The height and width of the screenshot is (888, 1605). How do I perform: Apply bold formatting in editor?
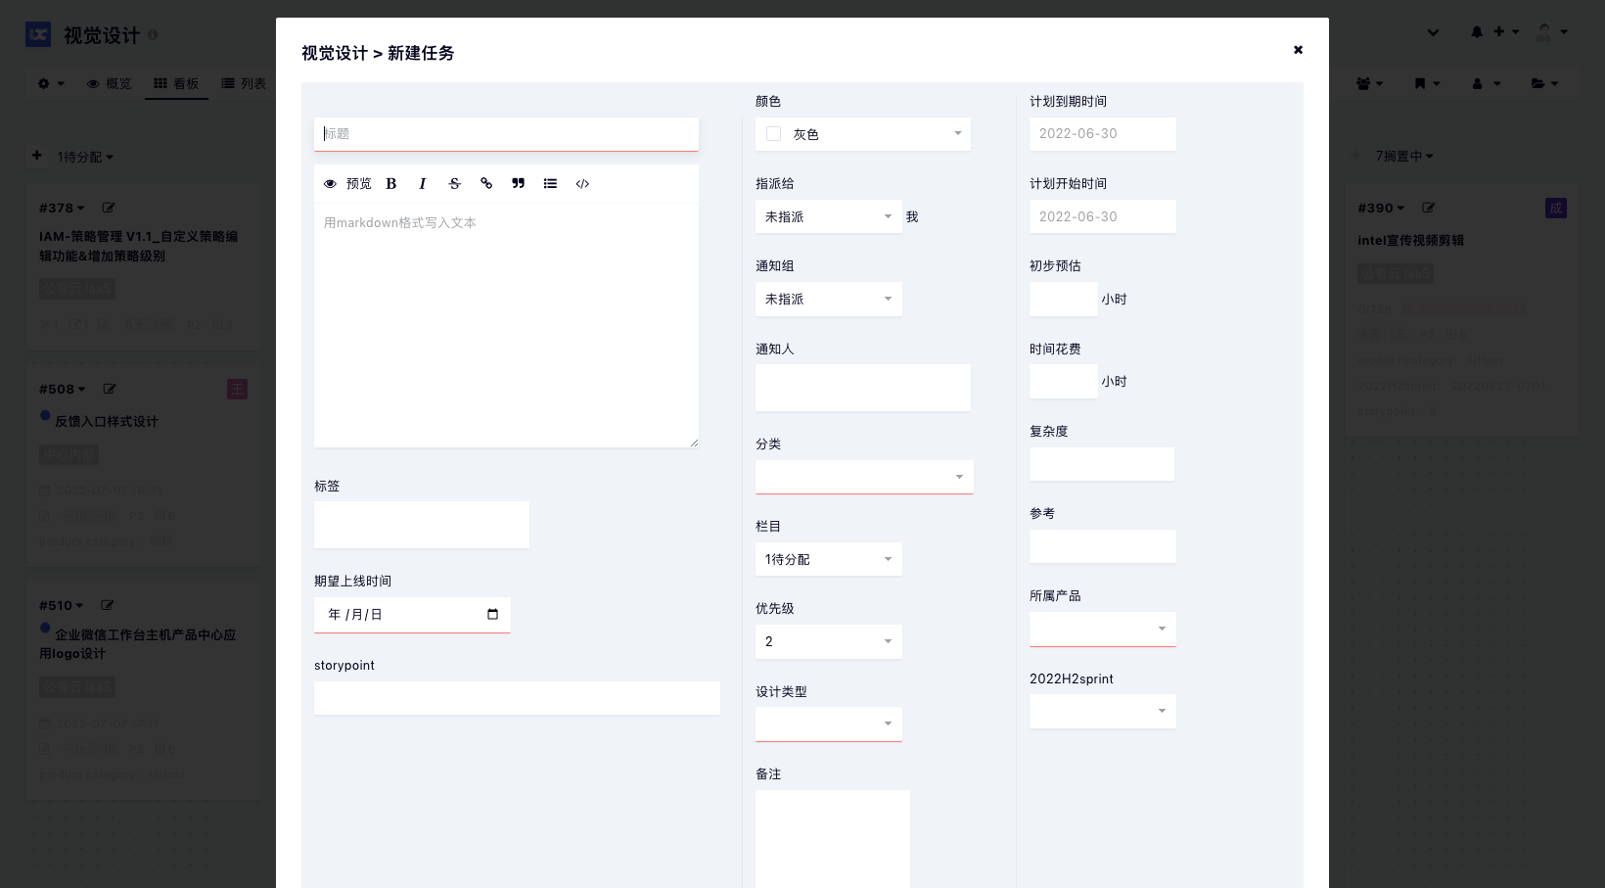click(x=391, y=184)
